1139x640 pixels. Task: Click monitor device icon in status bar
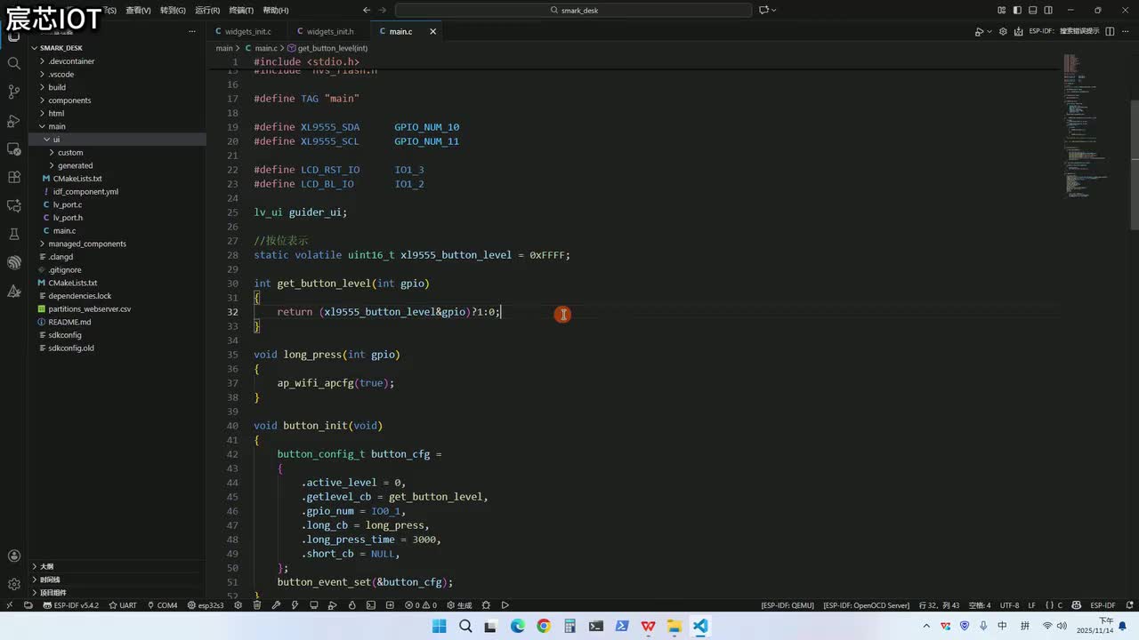point(313,605)
